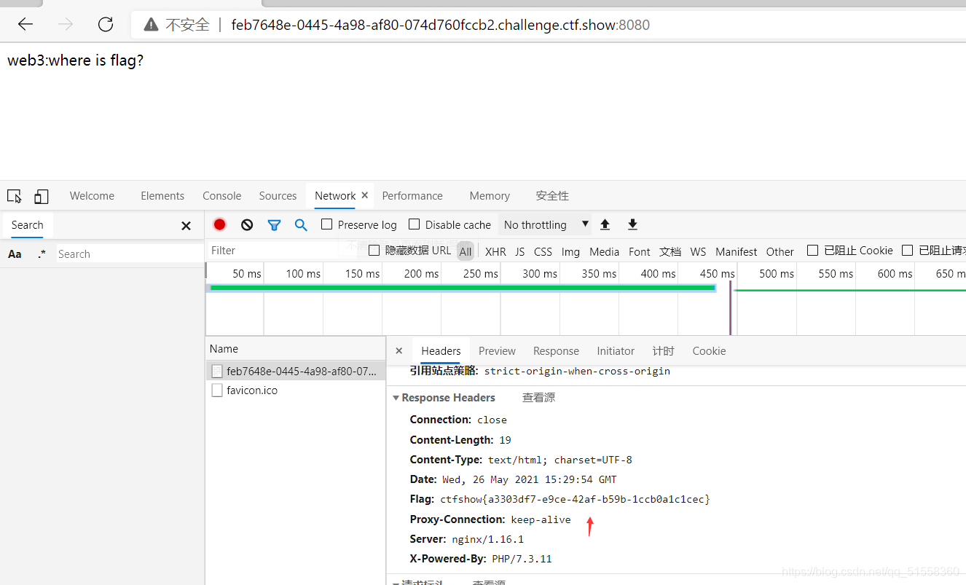Reload the page with refresh icon
Image resolution: width=966 pixels, height=585 pixels.
tap(106, 24)
